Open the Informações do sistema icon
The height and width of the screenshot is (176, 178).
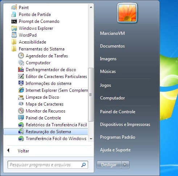click(21, 83)
